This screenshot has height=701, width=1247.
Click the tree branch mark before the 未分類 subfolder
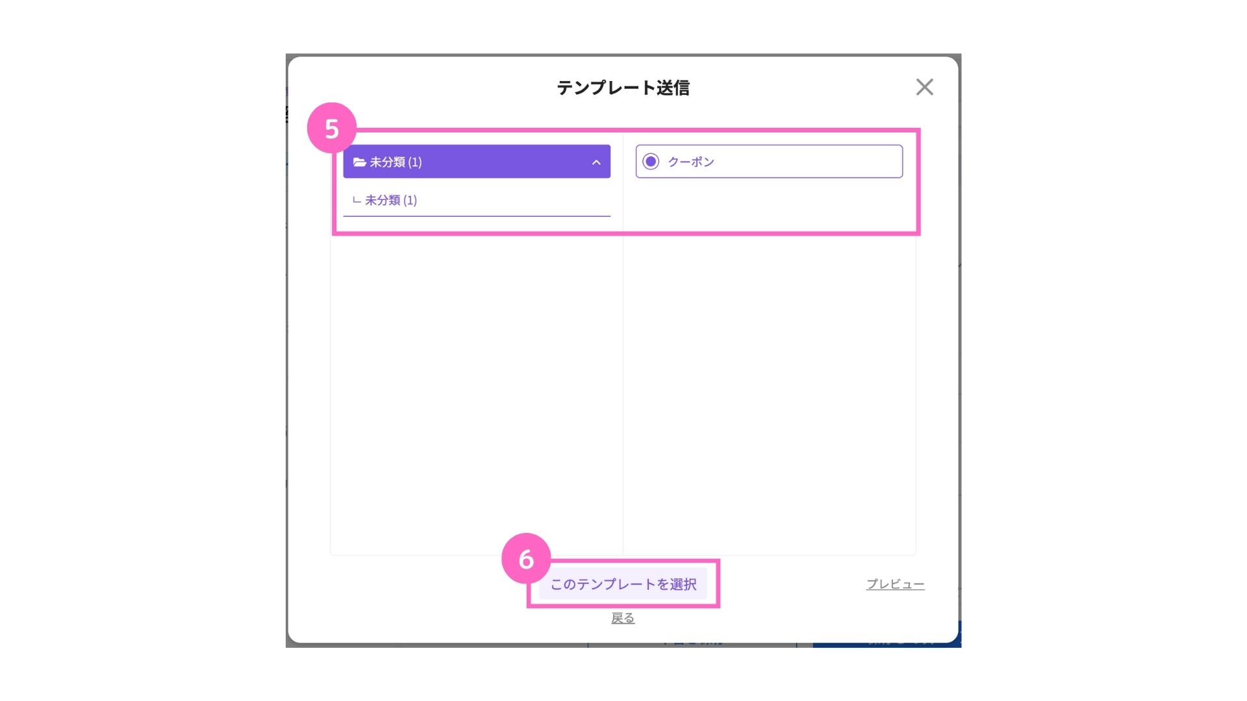coord(357,201)
